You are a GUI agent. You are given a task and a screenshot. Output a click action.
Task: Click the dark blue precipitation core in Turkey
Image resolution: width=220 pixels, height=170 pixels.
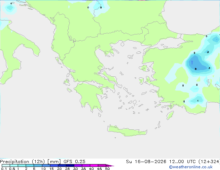[x=192, y=62]
